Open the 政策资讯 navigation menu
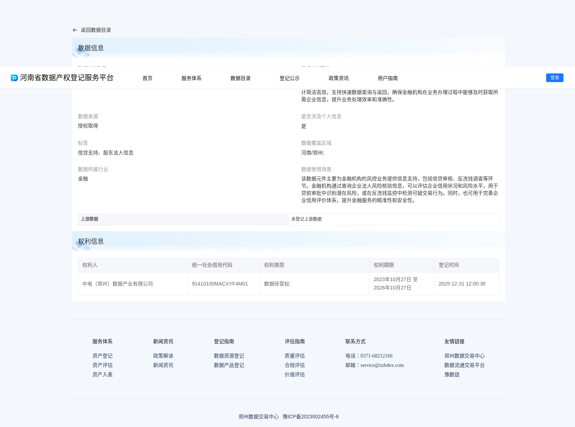Image resolution: width=575 pixels, height=427 pixels. [x=339, y=78]
